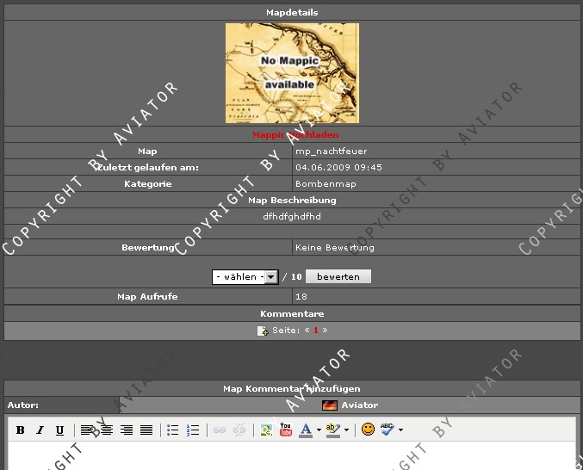Screen dimensions: 583x470
Task: Insert an image into comment
Action: pos(266,430)
